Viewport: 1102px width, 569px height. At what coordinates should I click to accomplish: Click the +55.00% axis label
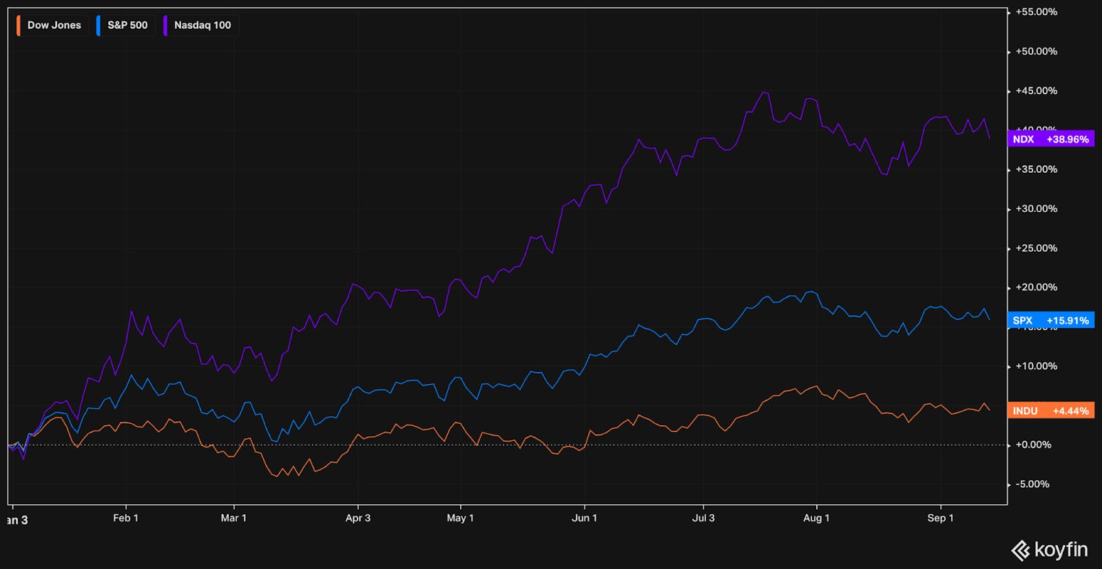[x=1036, y=12]
